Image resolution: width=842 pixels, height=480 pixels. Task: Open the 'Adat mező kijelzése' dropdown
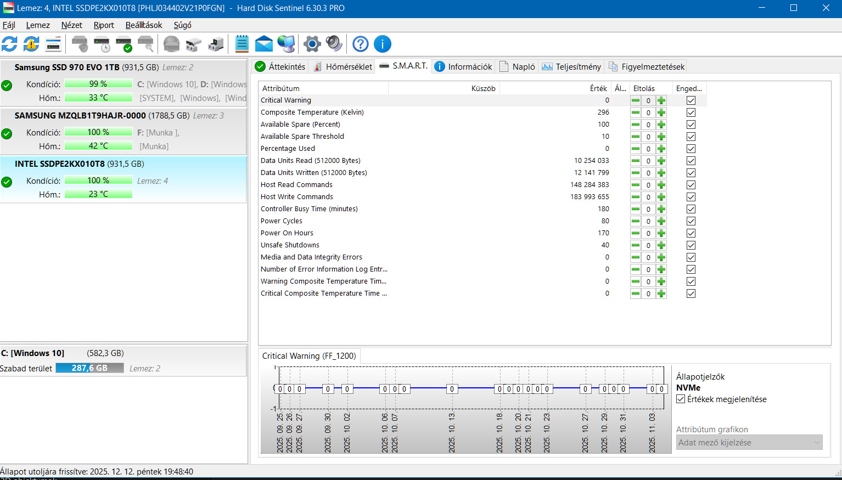(749, 443)
